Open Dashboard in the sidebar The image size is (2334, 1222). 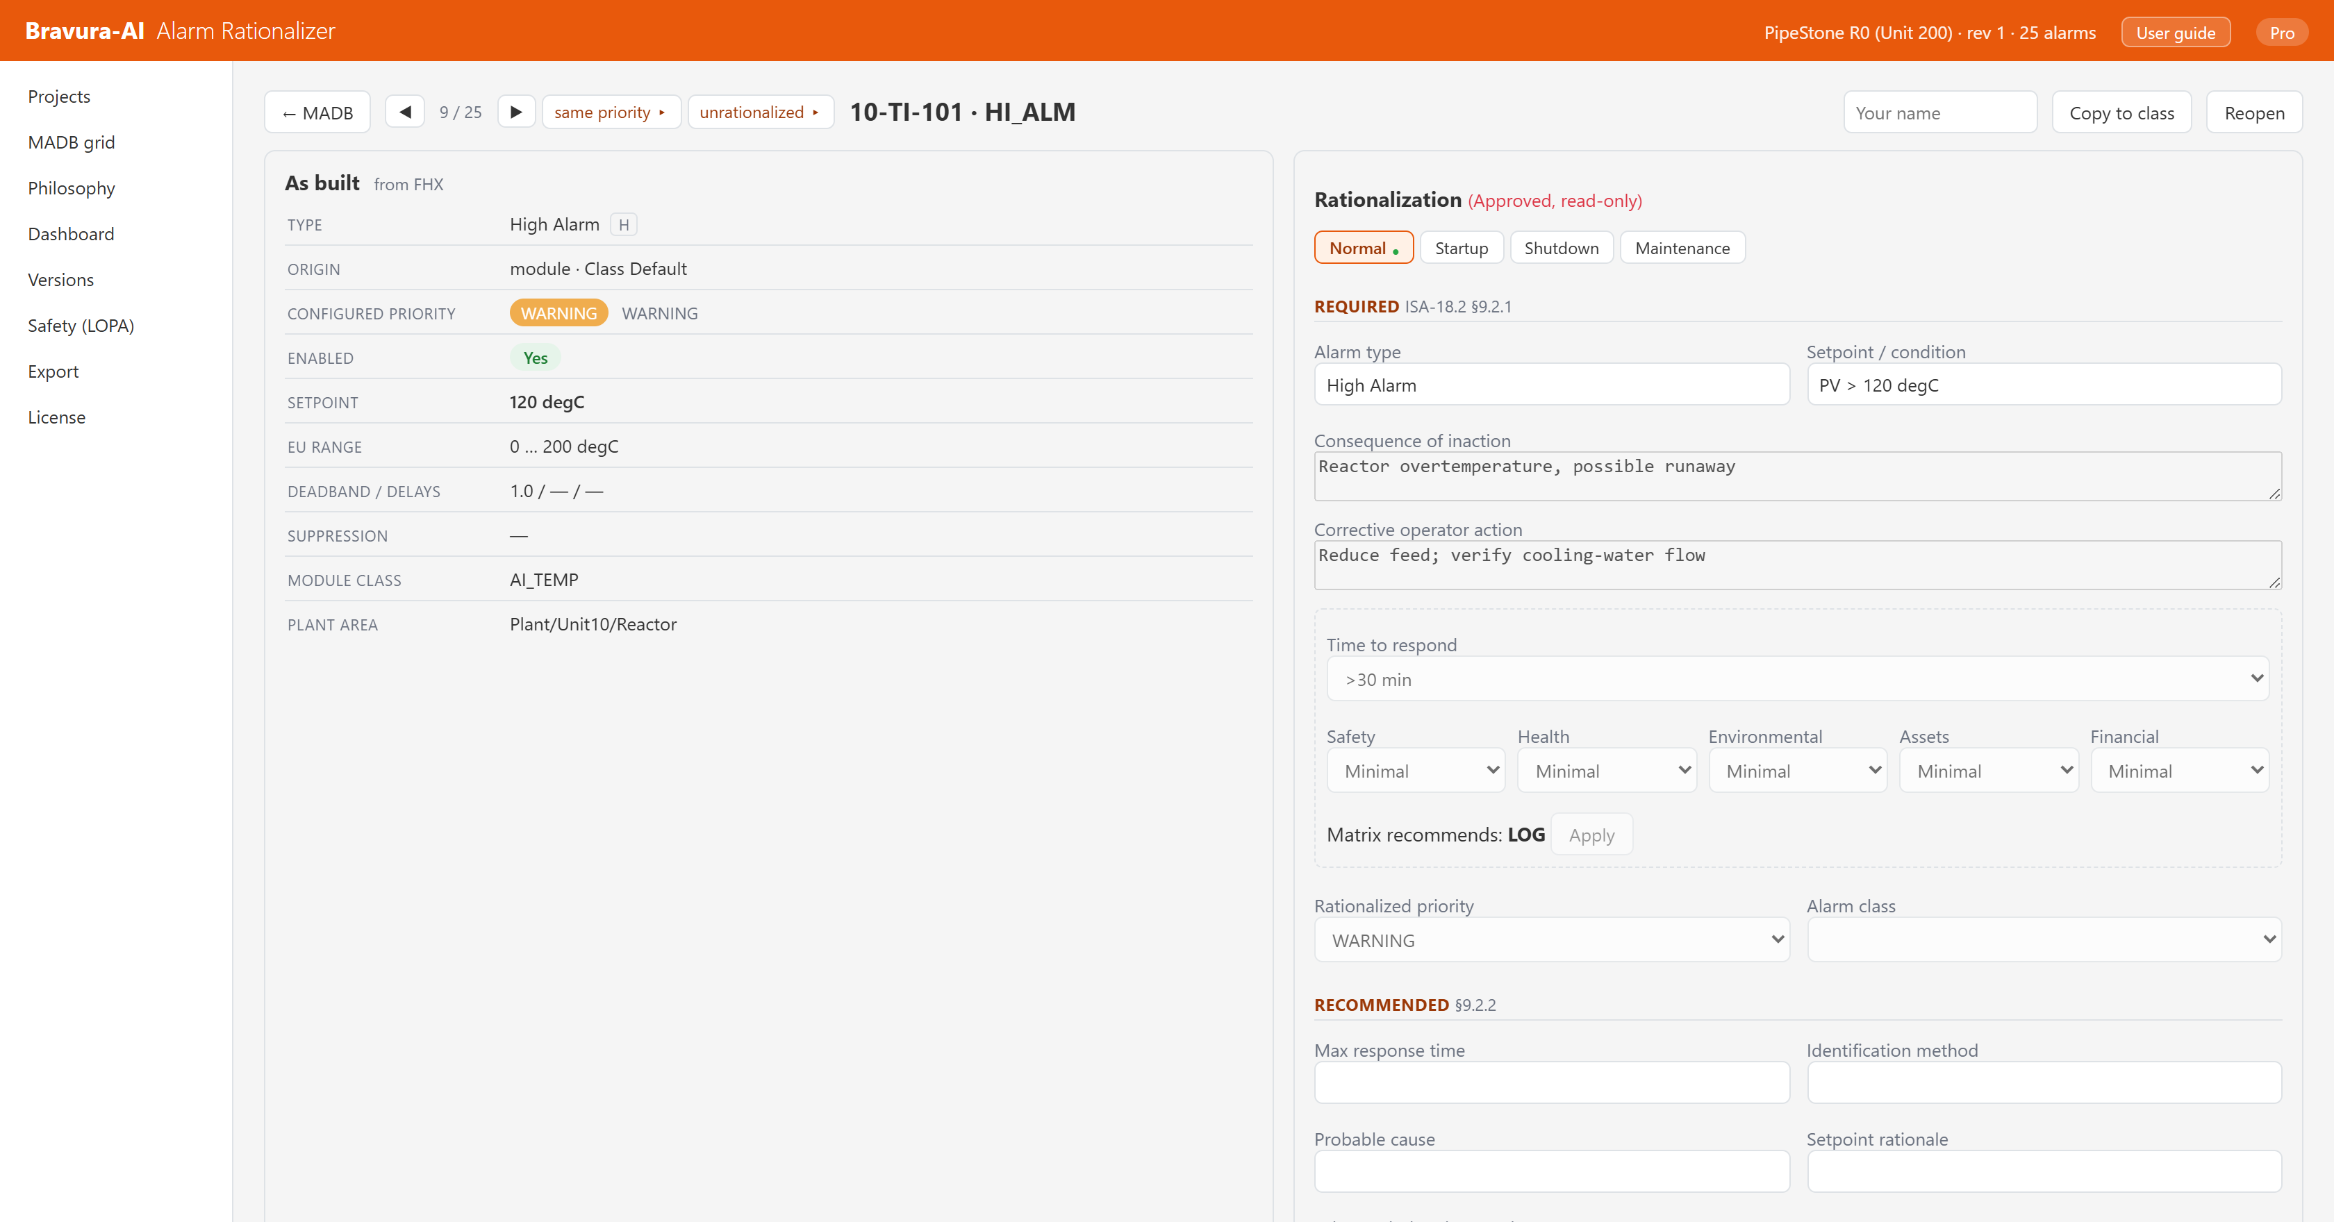71,234
